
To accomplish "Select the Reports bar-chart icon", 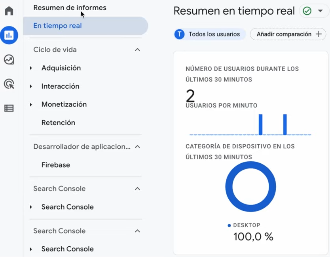I will 9,35.
